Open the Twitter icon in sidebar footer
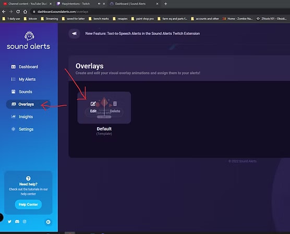Viewport: 290px width, 234px height. pos(9,221)
